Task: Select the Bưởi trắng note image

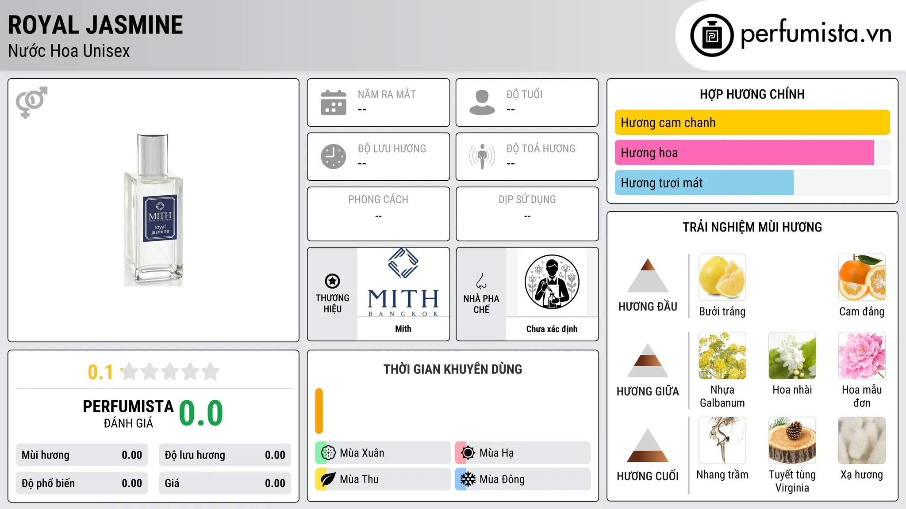Action: tap(722, 277)
